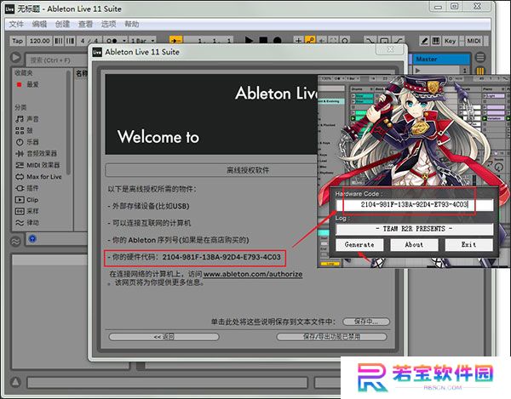Select the 120.00 tempo field
511x399 pixels.
click(x=40, y=41)
